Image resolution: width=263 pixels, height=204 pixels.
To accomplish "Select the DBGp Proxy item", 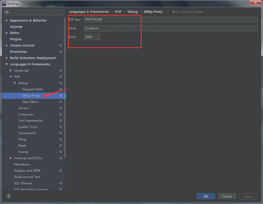I will click(31, 95).
